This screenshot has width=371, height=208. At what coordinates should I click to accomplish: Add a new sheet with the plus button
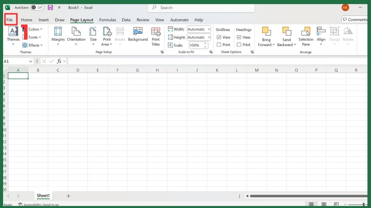[68, 196]
